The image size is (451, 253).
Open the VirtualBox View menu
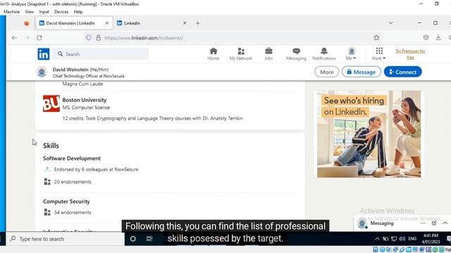click(x=30, y=12)
